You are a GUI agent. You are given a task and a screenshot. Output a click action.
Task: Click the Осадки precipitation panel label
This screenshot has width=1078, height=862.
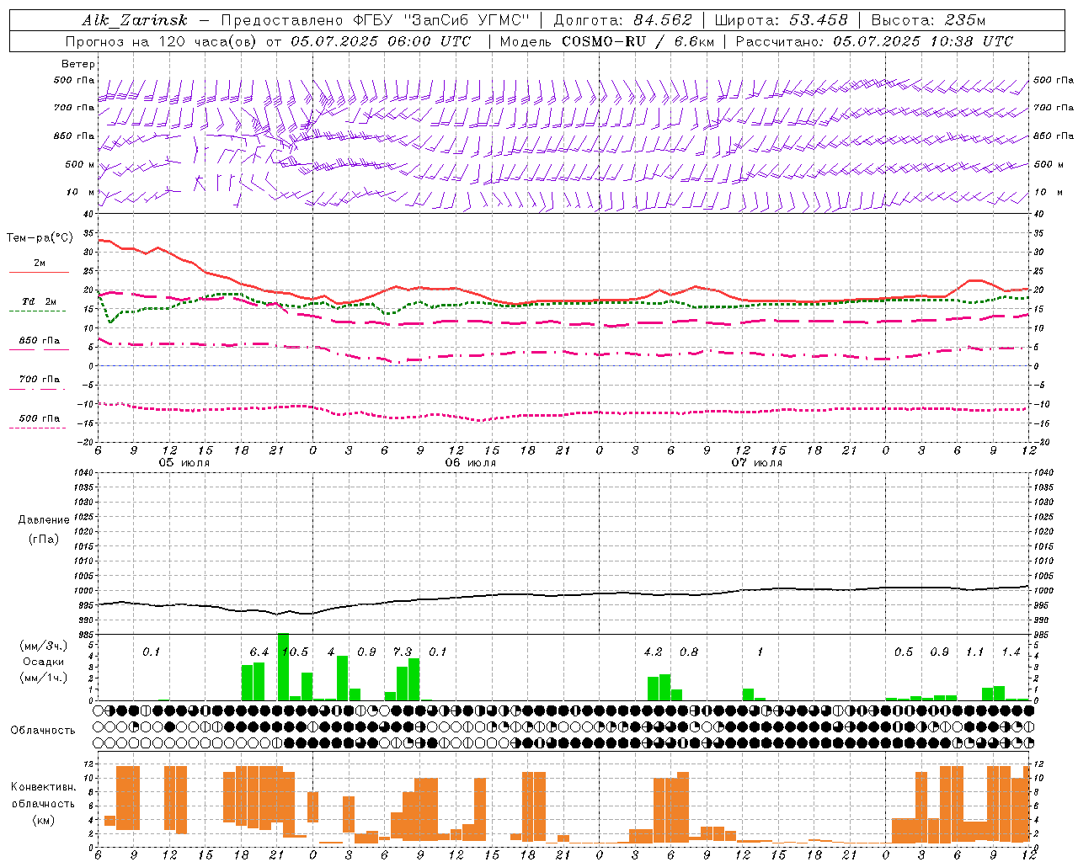pyautogui.click(x=43, y=662)
